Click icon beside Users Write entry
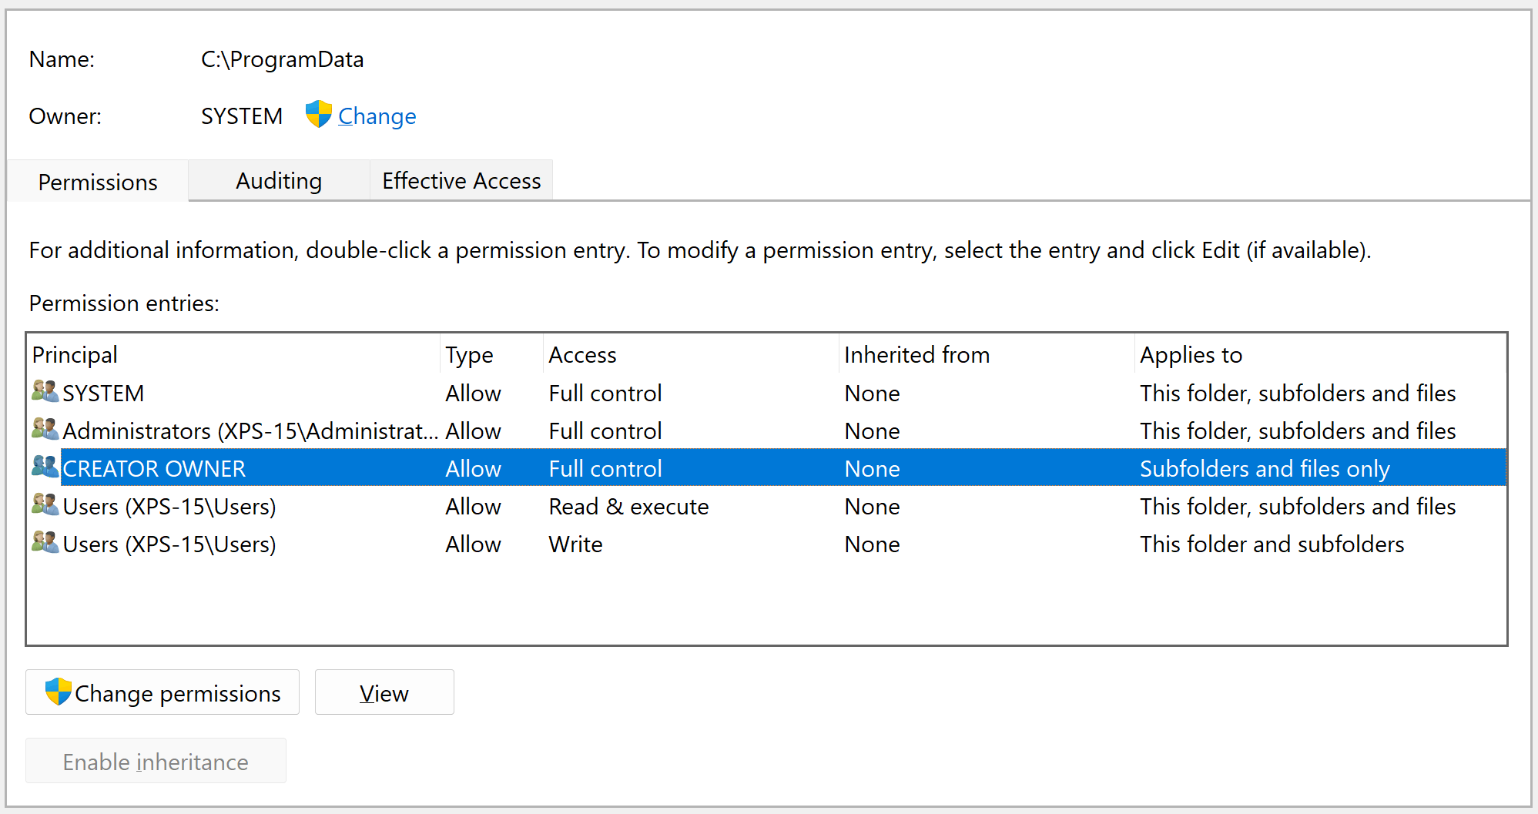 coord(45,542)
